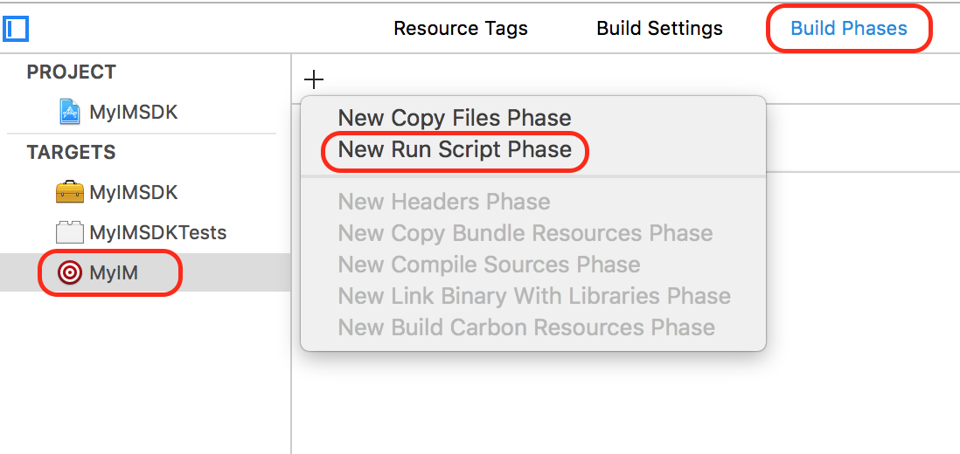Image resolution: width=960 pixels, height=454 pixels.
Task: Click the plus button to add build phase
Action: [314, 80]
